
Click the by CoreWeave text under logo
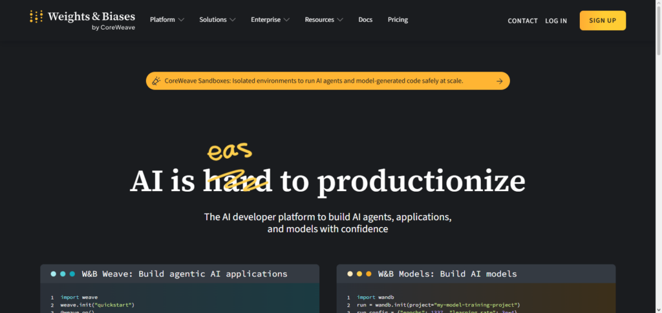pos(113,28)
